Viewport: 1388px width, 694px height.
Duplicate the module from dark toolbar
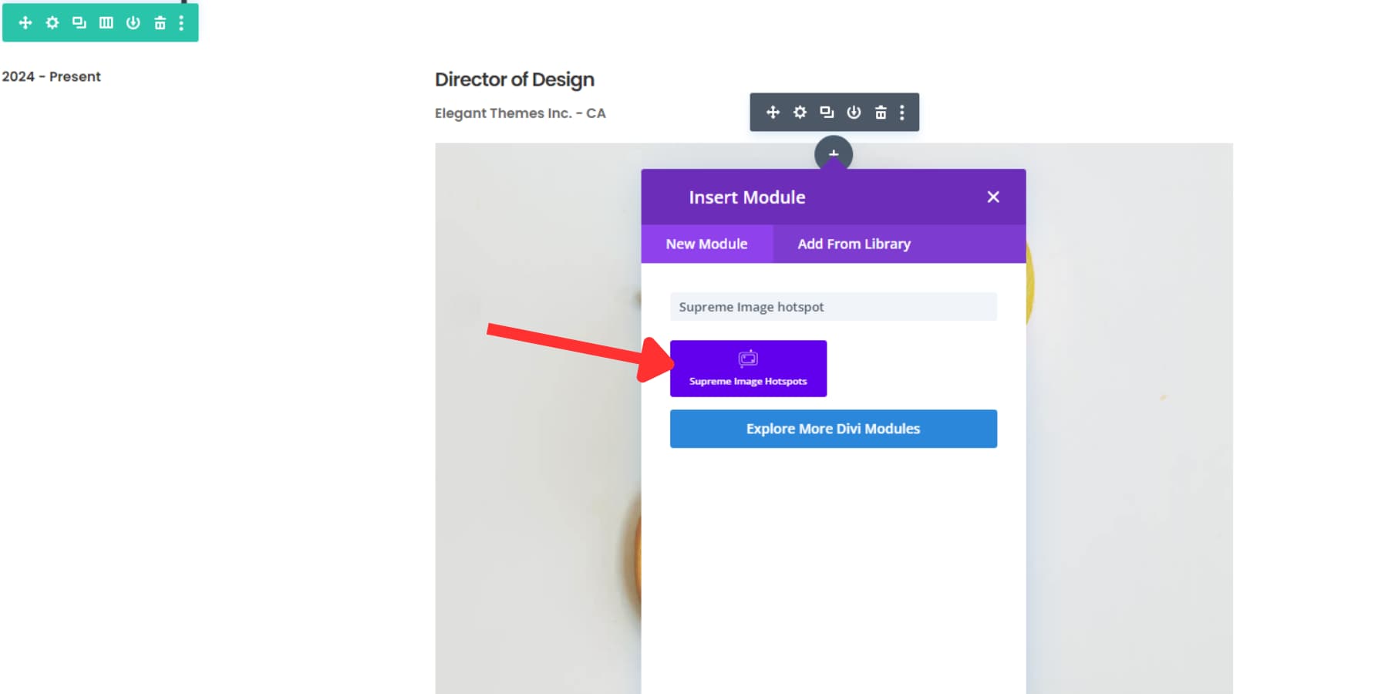click(x=827, y=113)
